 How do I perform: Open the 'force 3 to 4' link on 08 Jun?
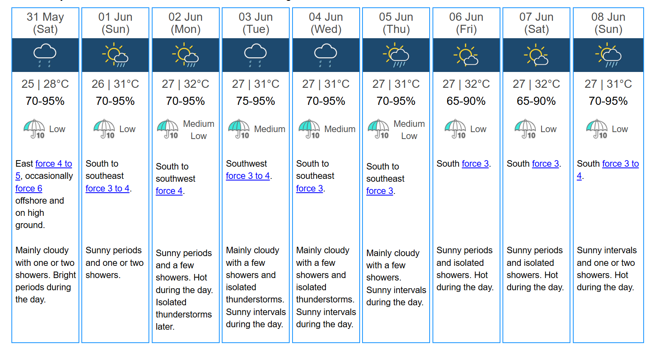coord(608,170)
